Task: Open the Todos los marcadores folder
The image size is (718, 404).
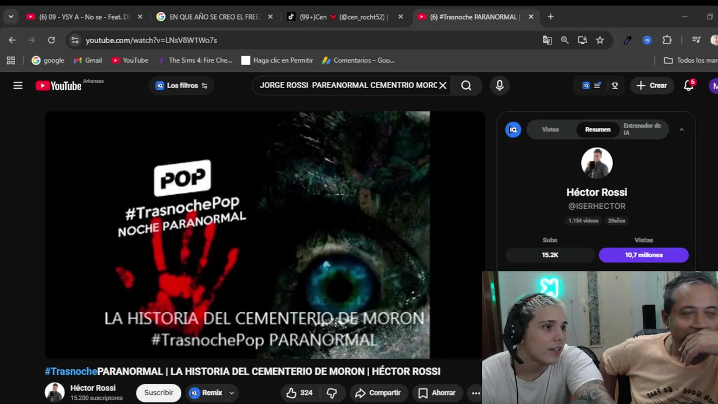Action: (x=691, y=60)
